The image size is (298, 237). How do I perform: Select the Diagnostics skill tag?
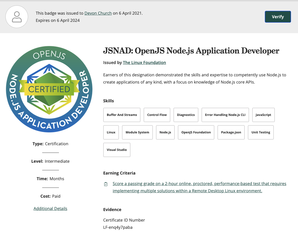click(186, 115)
